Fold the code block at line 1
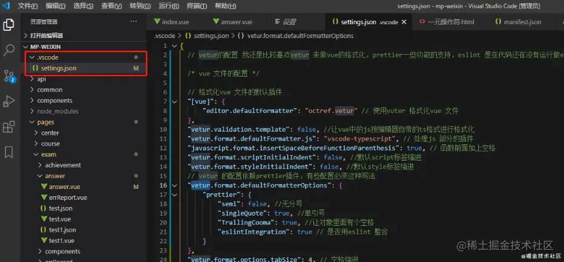Image resolution: width=564 pixels, height=262 pixels. tap(174, 46)
